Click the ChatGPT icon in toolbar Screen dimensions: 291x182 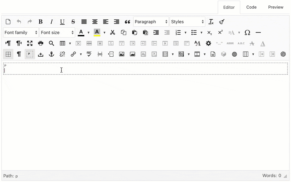pos(283,54)
